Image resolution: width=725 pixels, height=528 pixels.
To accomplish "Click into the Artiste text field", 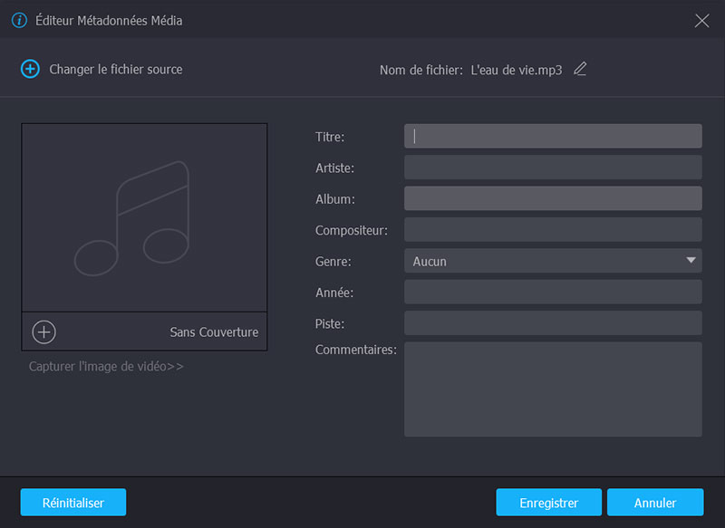I will [x=553, y=168].
